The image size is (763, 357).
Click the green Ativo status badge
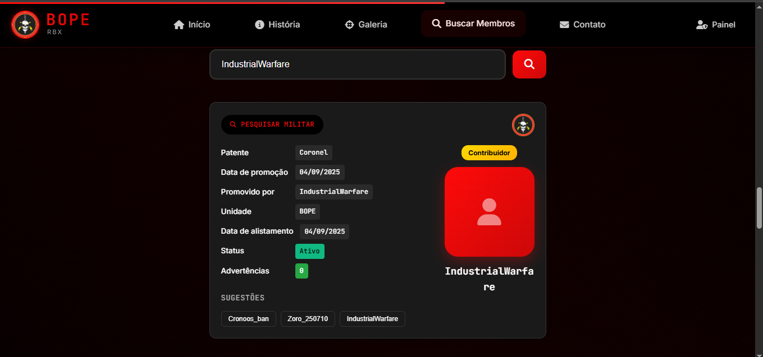(x=310, y=251)
